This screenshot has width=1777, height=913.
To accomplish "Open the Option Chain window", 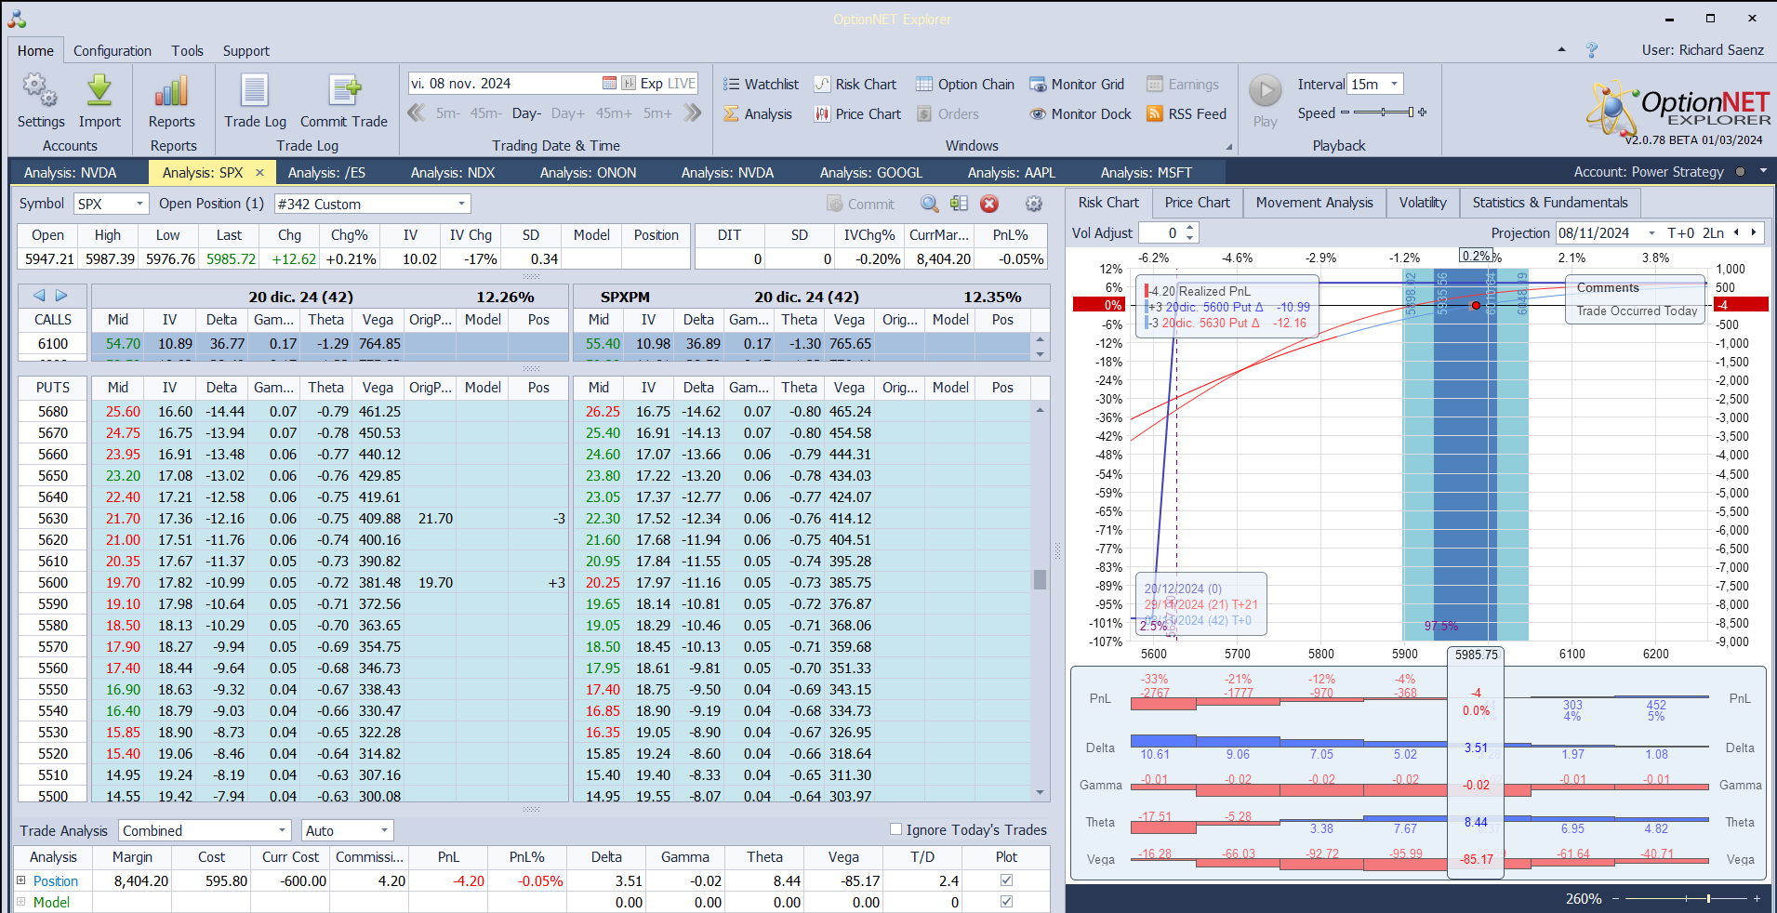I will click(965, 85).
